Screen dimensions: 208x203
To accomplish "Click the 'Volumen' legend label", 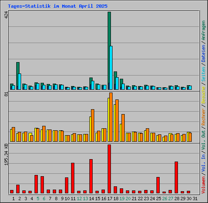I will [x=204, y=185].
